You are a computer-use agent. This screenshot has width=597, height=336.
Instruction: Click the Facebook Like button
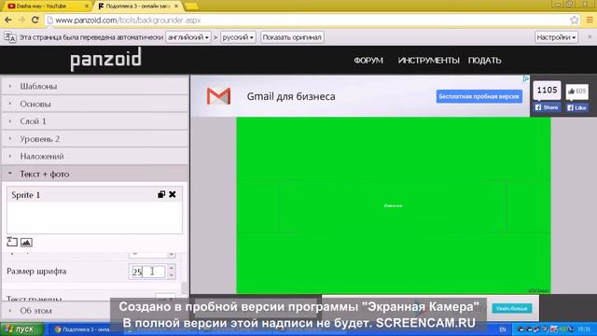tap(577, 108)
